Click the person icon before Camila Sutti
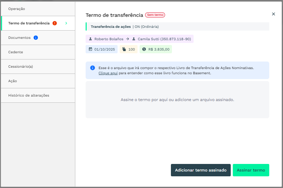 [x=134, y=39]
